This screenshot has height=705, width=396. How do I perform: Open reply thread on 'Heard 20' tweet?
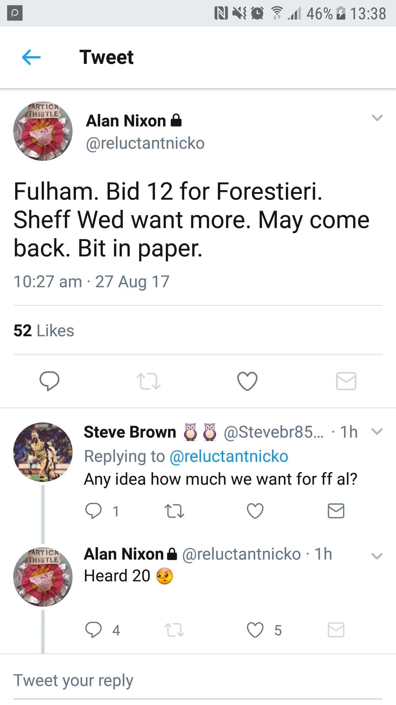[x=94, y=630]
